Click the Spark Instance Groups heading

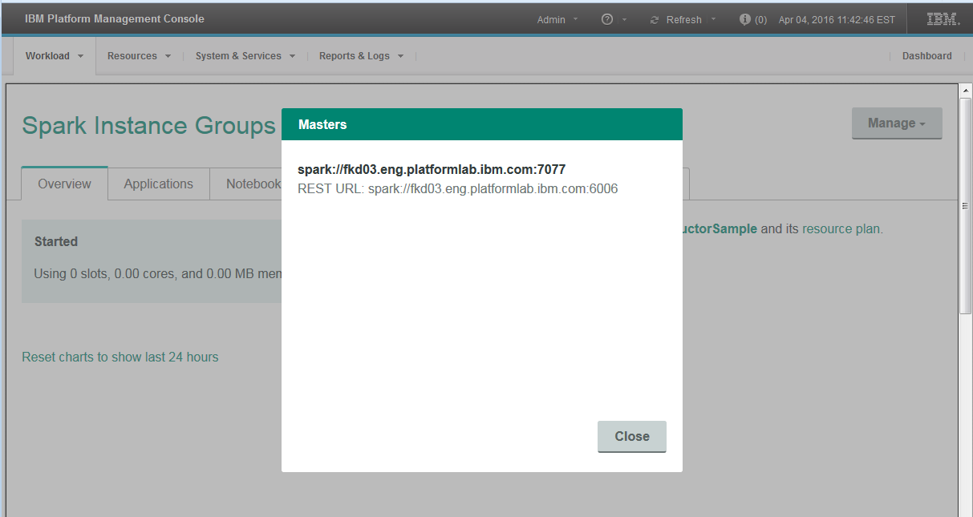[x=148, y=126]
